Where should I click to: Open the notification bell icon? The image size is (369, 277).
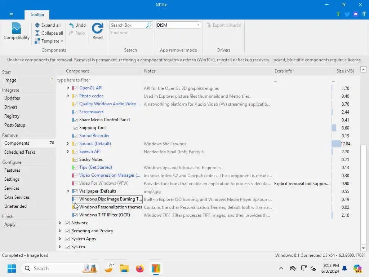(x=344, y=268)
